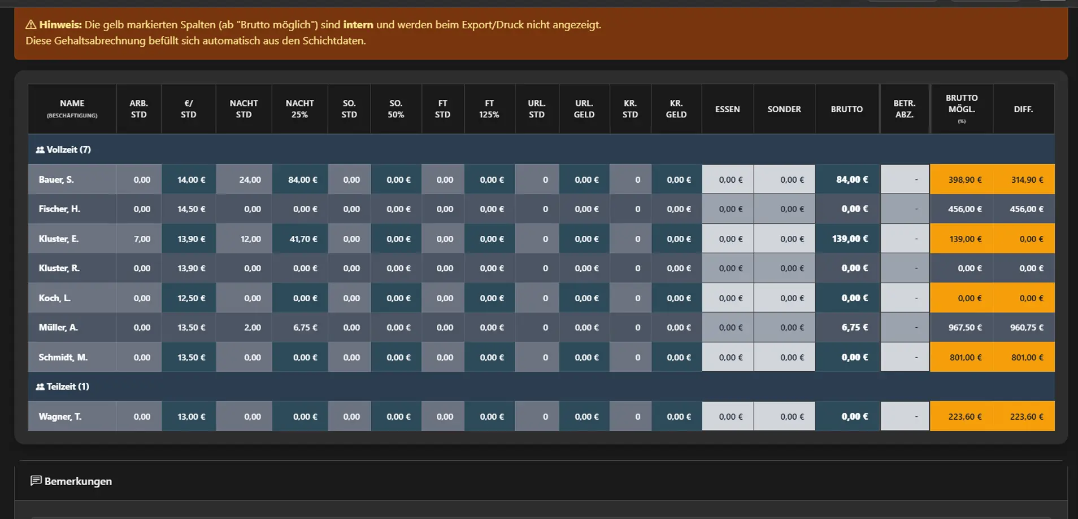Edit ESSEN field for Bauer, S.
Image resolution: width=1078 pixels, height=519 pixels.
tap(728, 179)
